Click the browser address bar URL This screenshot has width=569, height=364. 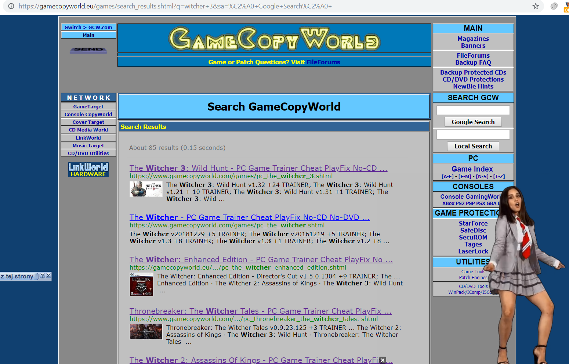click(x=175, y=6)
